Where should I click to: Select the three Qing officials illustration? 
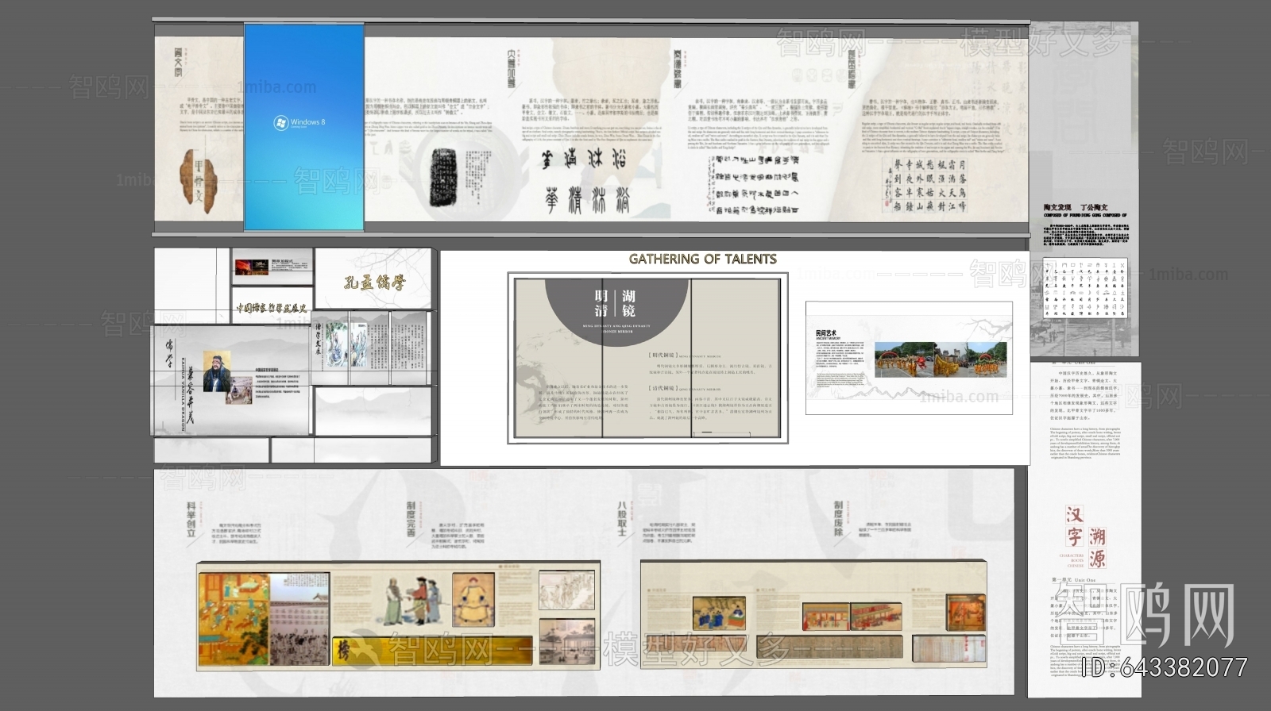coord(412,600)
